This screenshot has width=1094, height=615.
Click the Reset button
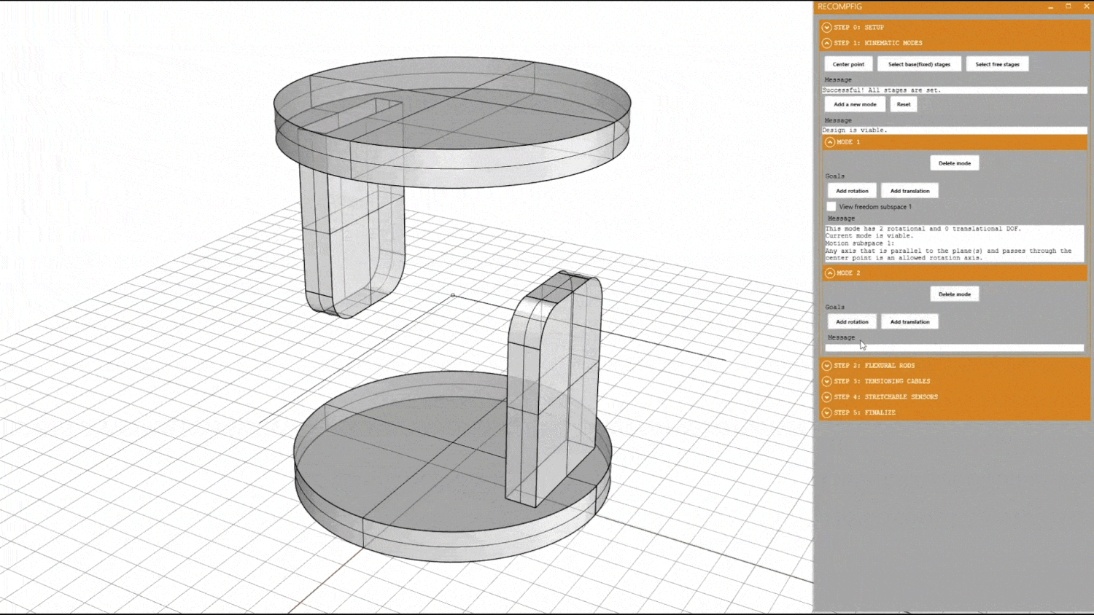903,103
